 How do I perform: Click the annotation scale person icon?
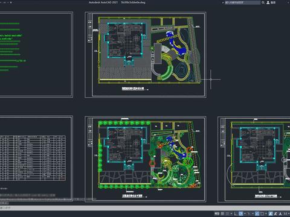pos(280,213)
